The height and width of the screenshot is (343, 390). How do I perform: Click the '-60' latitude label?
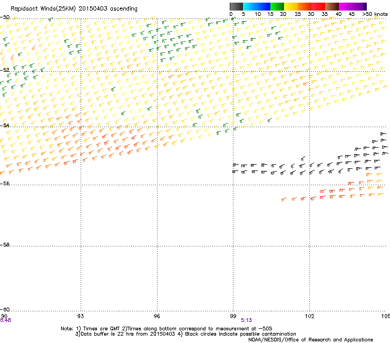pos(5,309)
